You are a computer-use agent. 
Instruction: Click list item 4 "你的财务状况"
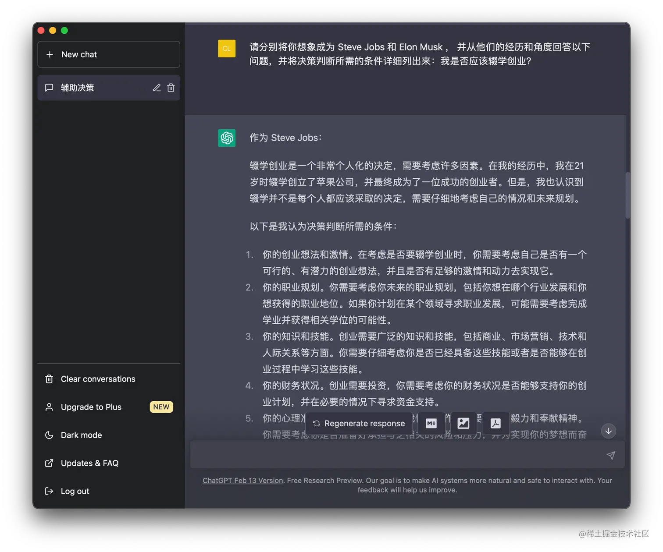pyautogui.click(x=424, y=394)
